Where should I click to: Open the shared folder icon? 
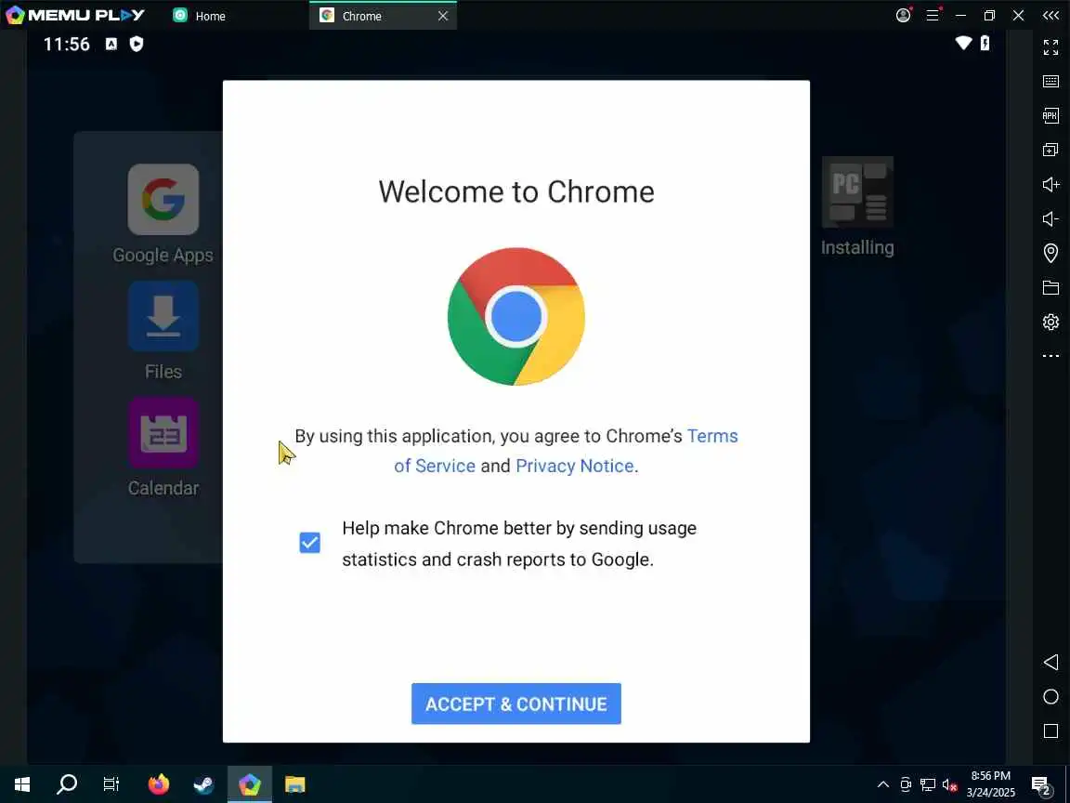click(x=1050, y=287)
